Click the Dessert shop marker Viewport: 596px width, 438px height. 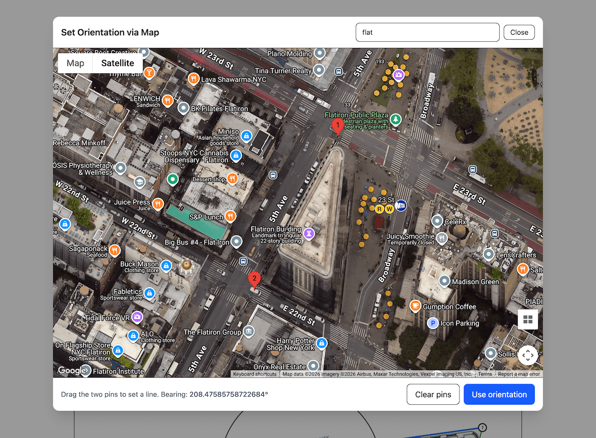[x=232, y=179]
